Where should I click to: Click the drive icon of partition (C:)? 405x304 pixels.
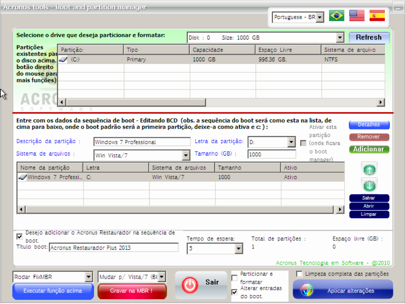[63, 60]
